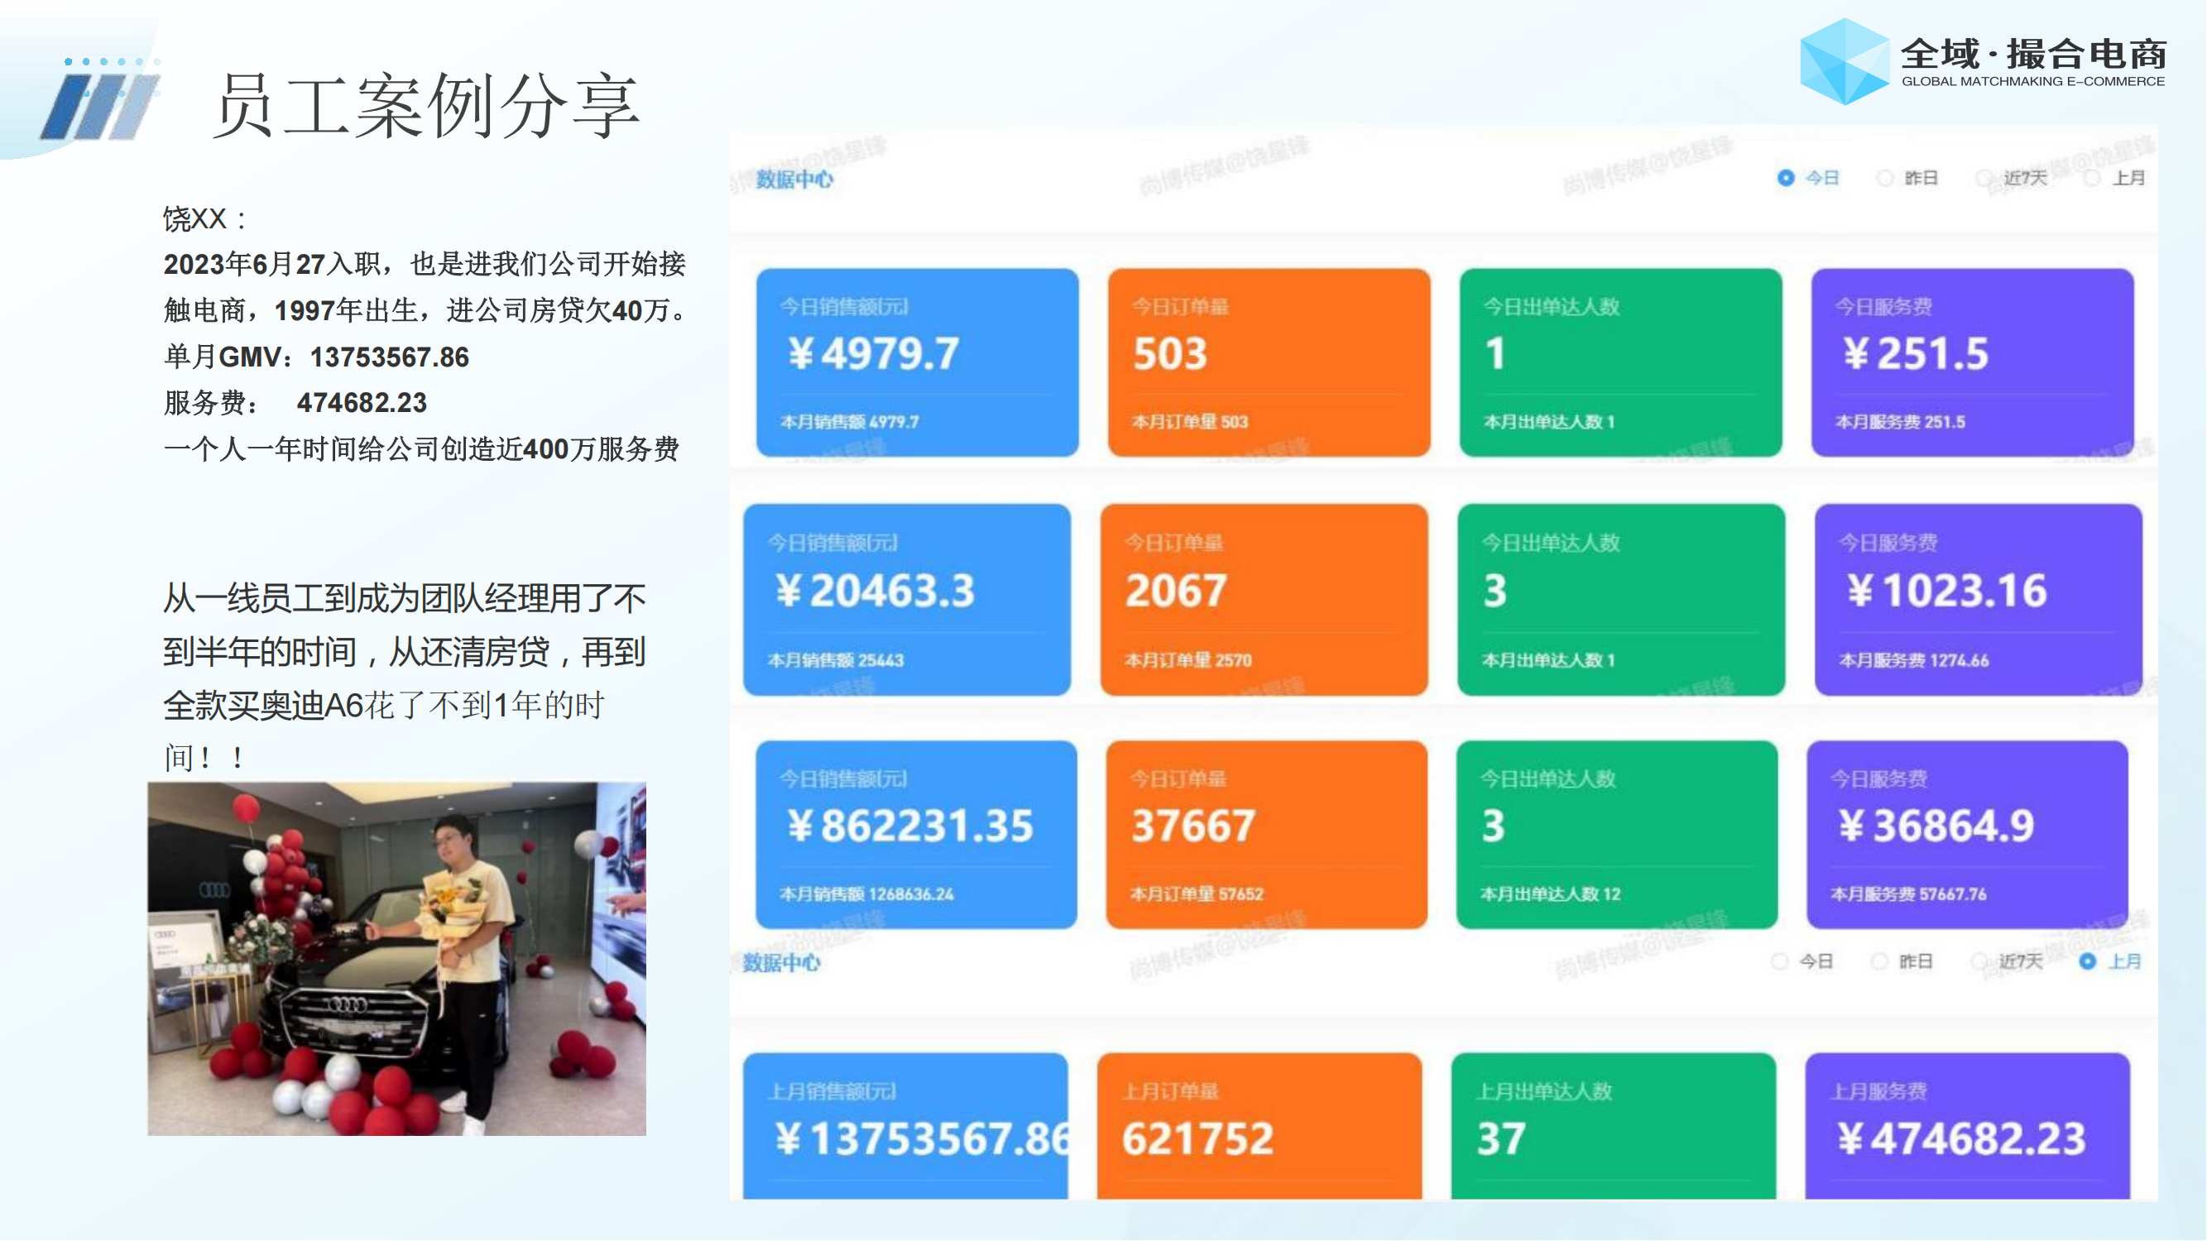The width and height of the screenshot is (2207, 1241).
Task: Click the blue cube company logo
Action: pos(1844,62)
